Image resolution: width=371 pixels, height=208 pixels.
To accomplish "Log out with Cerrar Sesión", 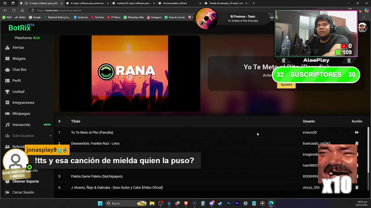I will coord(23,192).
